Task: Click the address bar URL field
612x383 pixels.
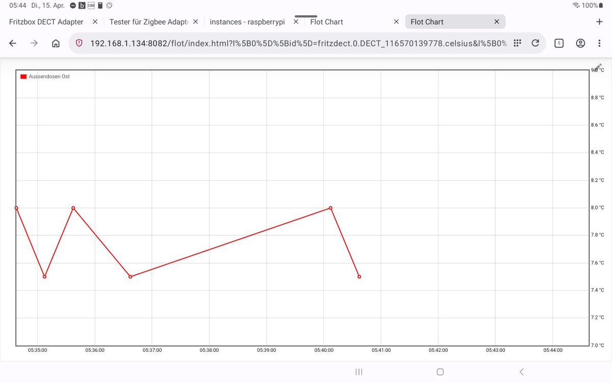Action: click(x=298, y=43)
